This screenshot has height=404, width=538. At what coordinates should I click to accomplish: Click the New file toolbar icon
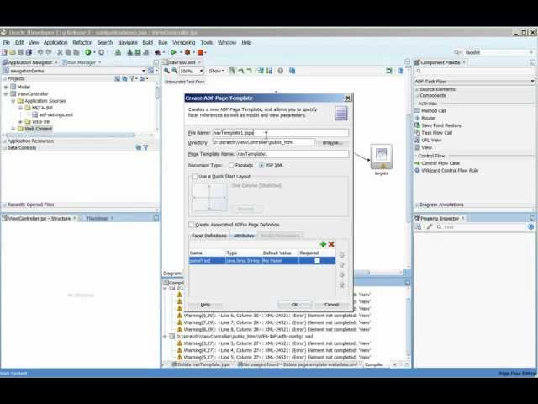pyautogui.click(x=4, y=52)
